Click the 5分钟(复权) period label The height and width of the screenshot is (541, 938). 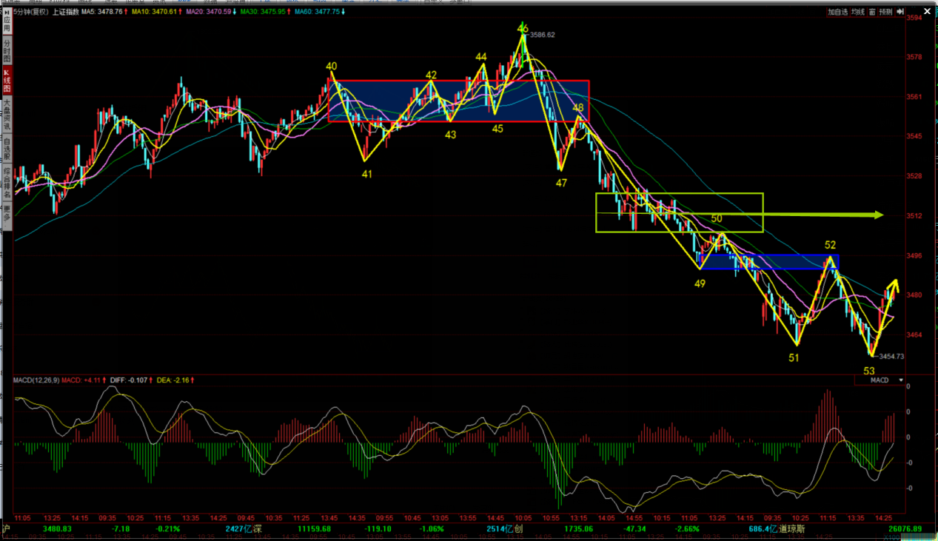[x=31, y=12]
